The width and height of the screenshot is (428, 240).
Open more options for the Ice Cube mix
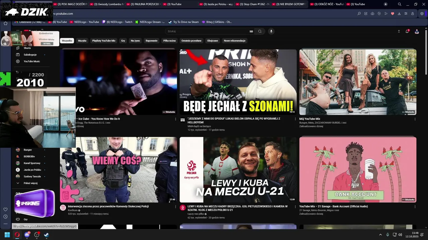click(x=176, y=119)
